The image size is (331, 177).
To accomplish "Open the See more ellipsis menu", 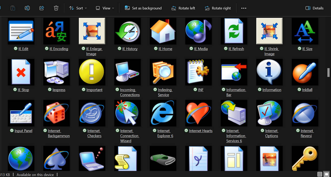I will (x=243, y=8).
